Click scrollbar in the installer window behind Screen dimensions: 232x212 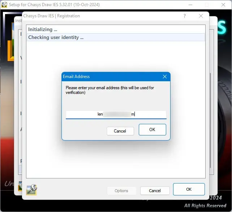(210, 121)
